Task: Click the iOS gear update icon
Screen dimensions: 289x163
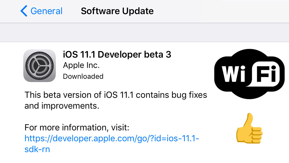Action: 40,66
